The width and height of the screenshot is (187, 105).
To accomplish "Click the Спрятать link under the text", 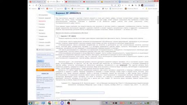I will point(59,87).
